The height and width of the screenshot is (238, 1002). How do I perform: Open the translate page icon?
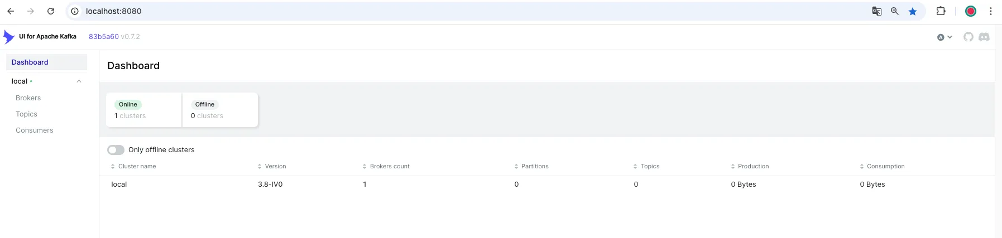[x=877, y=11]
